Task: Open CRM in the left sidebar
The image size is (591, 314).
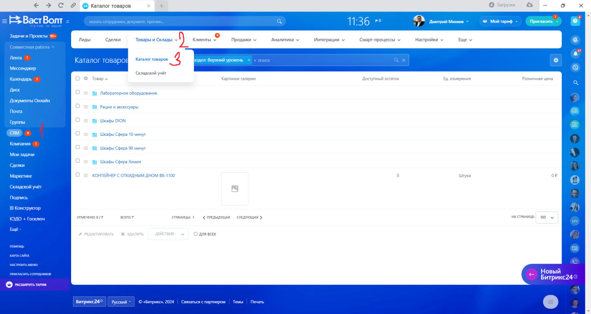Action: coord(14,133)
